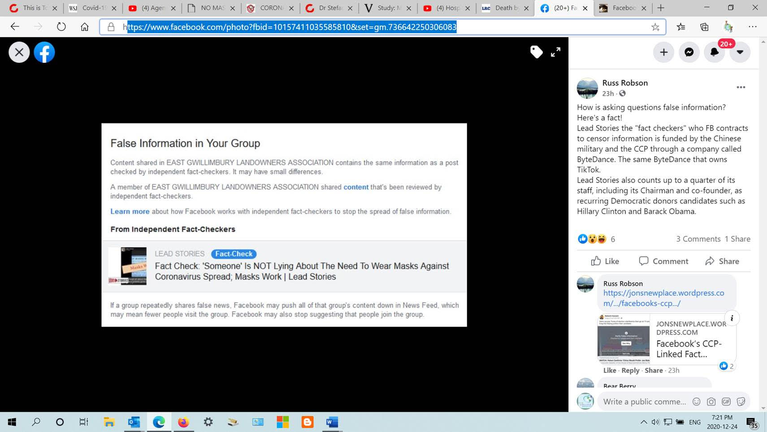Expand the account dropdown arrow
Image resolution: width=767 pixels, height=432 pixels.
coord(740,52)
